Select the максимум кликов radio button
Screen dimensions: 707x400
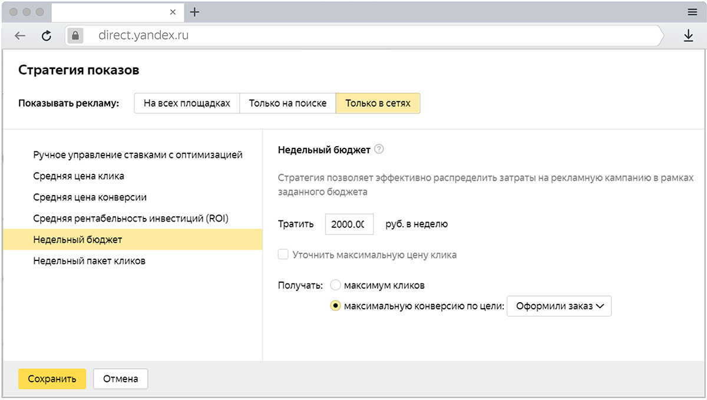pyautogui.click(x=335, y=285)
